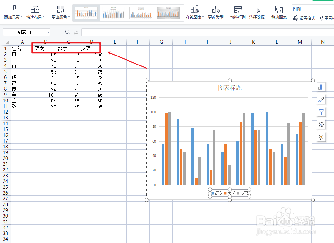Viewport: 334px width, 243px height.
Task: Click Format Settings (设置格式) button
Action: click(x=304, y=18)
